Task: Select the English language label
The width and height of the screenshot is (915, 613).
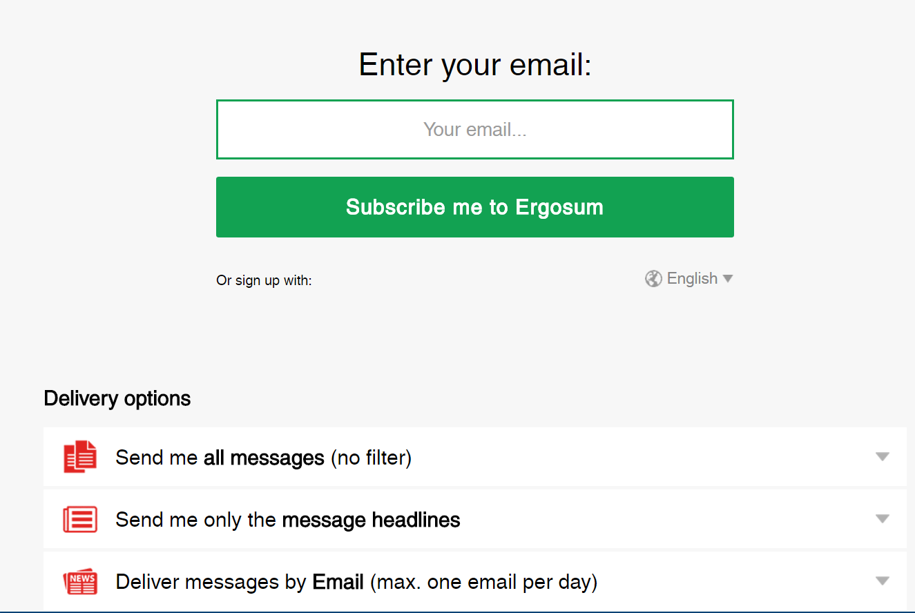Action: [x=692, y=279]
